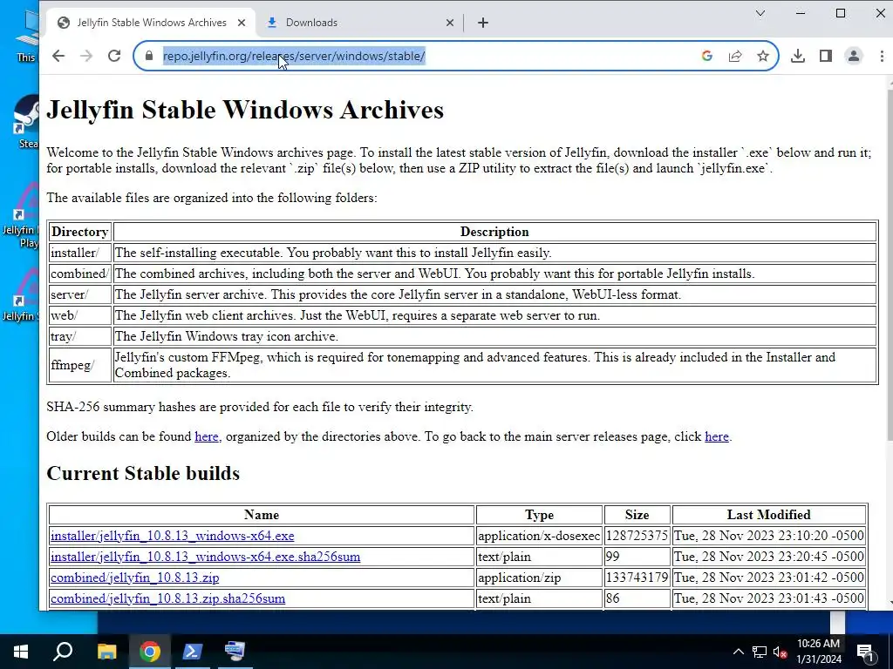Click the 'Name' column header
The height and width of the screenshot is (669, 893).
(262, 515)
